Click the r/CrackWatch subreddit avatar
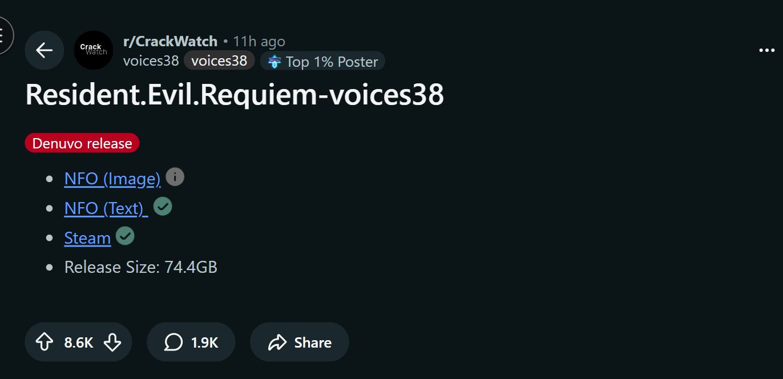Screen dimensions: 783x379 [x=93, y=50]
